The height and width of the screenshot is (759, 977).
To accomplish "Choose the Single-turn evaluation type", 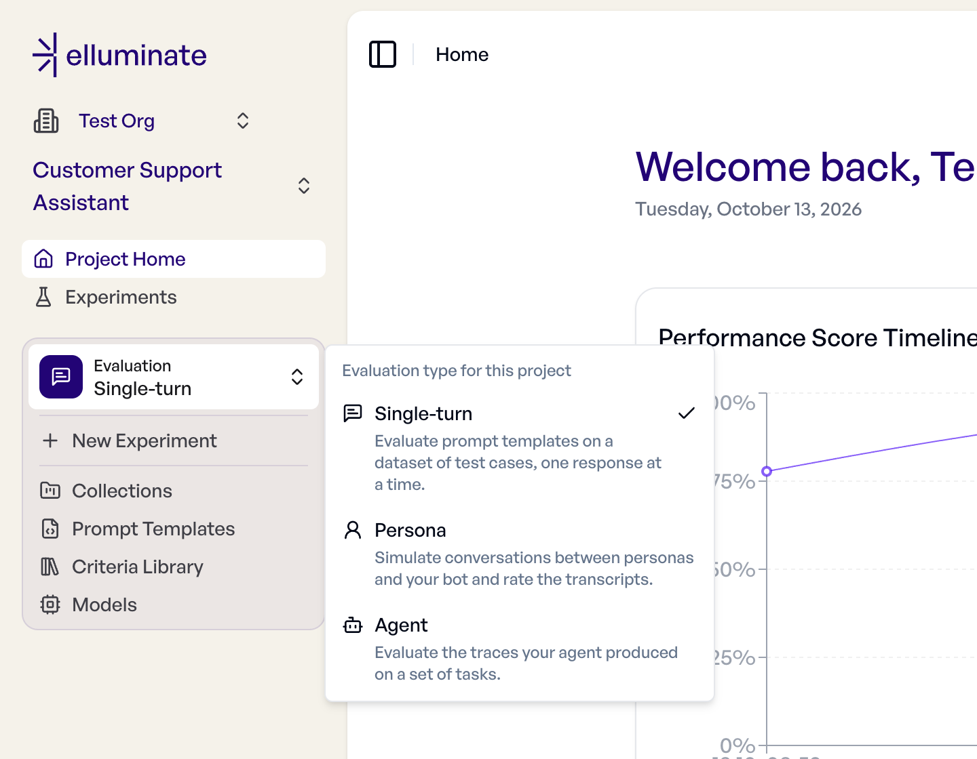I will (520, 449).
